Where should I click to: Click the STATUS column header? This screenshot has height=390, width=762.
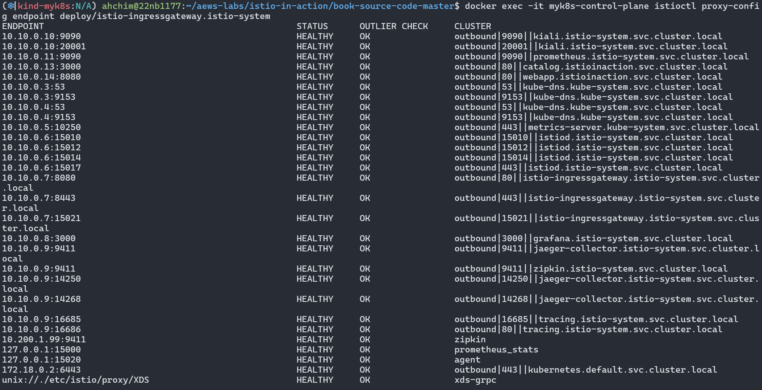coord(312,26)
